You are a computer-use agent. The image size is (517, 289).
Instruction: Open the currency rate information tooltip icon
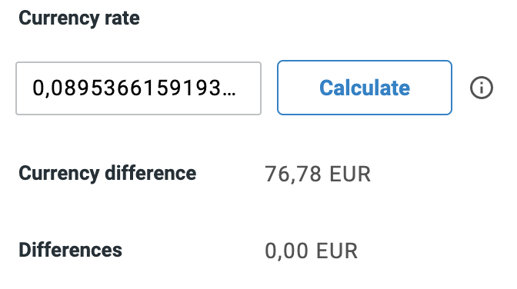click(x=481, y=88)
